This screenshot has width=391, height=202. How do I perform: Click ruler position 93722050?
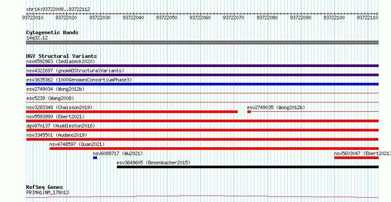pos(167,18)
